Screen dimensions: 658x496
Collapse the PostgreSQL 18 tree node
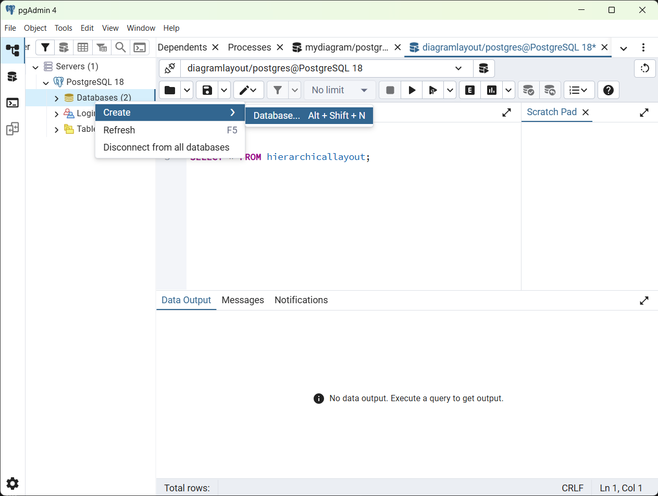tap(46, 82)
